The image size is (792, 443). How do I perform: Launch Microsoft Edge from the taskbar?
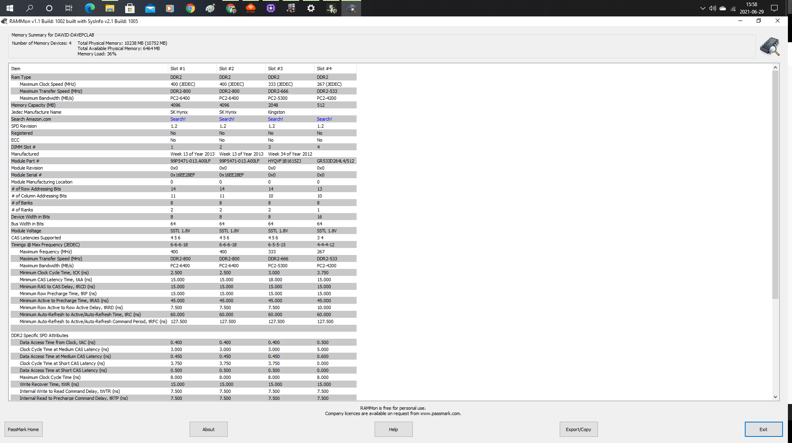pos(89,8)
